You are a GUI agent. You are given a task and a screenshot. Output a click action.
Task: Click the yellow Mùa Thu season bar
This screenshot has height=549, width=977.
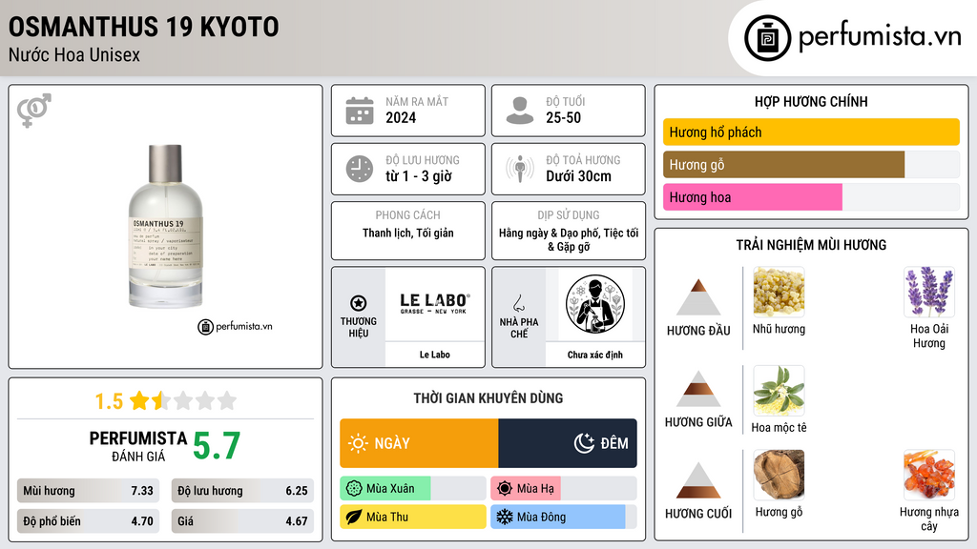[413, 517]
